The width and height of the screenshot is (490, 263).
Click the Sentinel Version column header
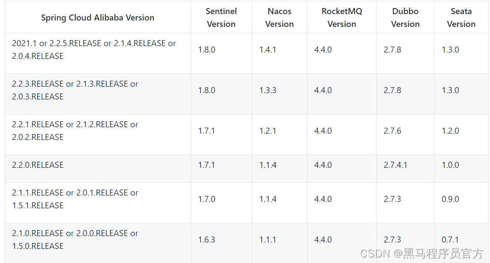click(x=221, y=18)
